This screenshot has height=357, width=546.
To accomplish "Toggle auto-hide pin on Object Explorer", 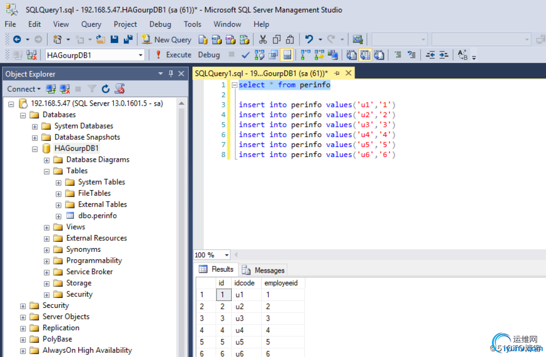I will (170, 74).
